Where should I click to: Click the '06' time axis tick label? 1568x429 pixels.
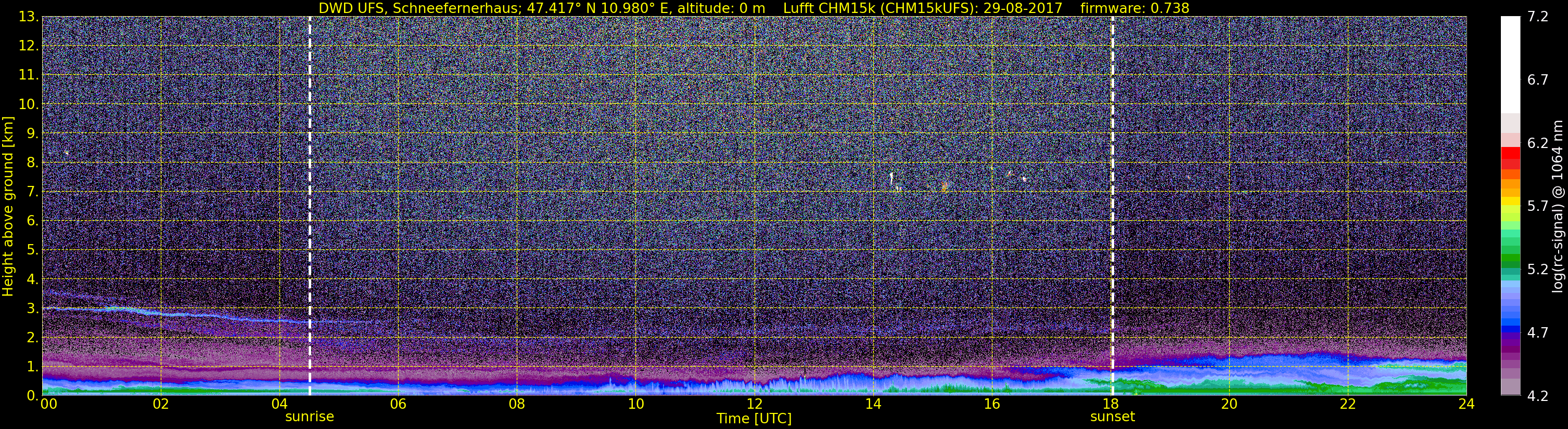398,404
